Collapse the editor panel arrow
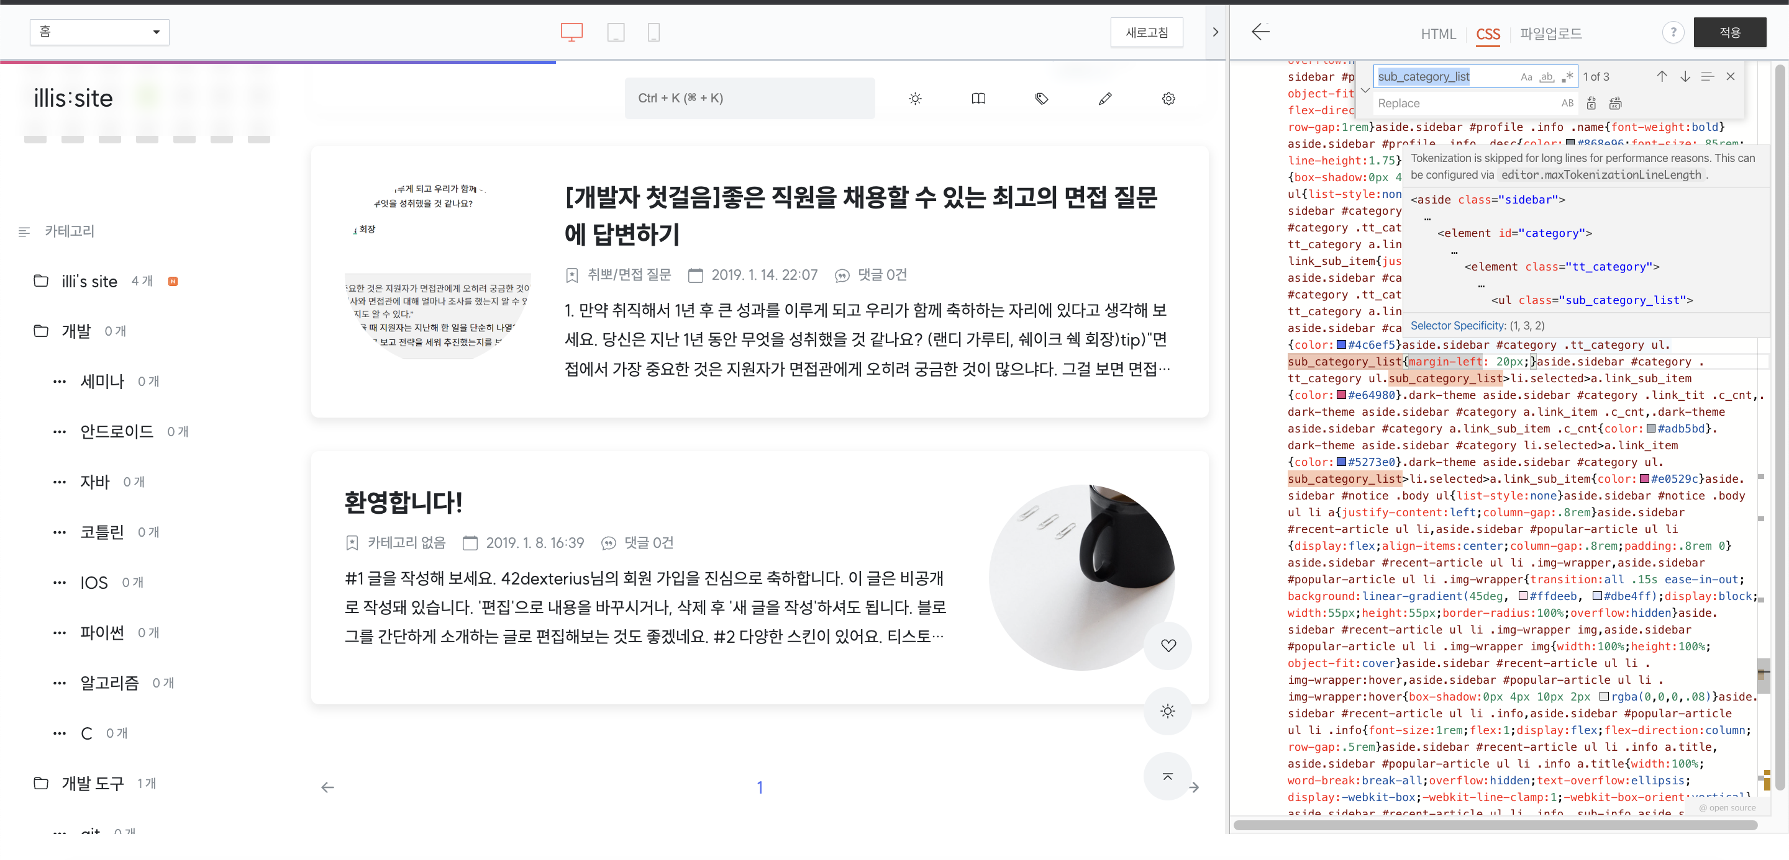 (x=1214, y=32)
